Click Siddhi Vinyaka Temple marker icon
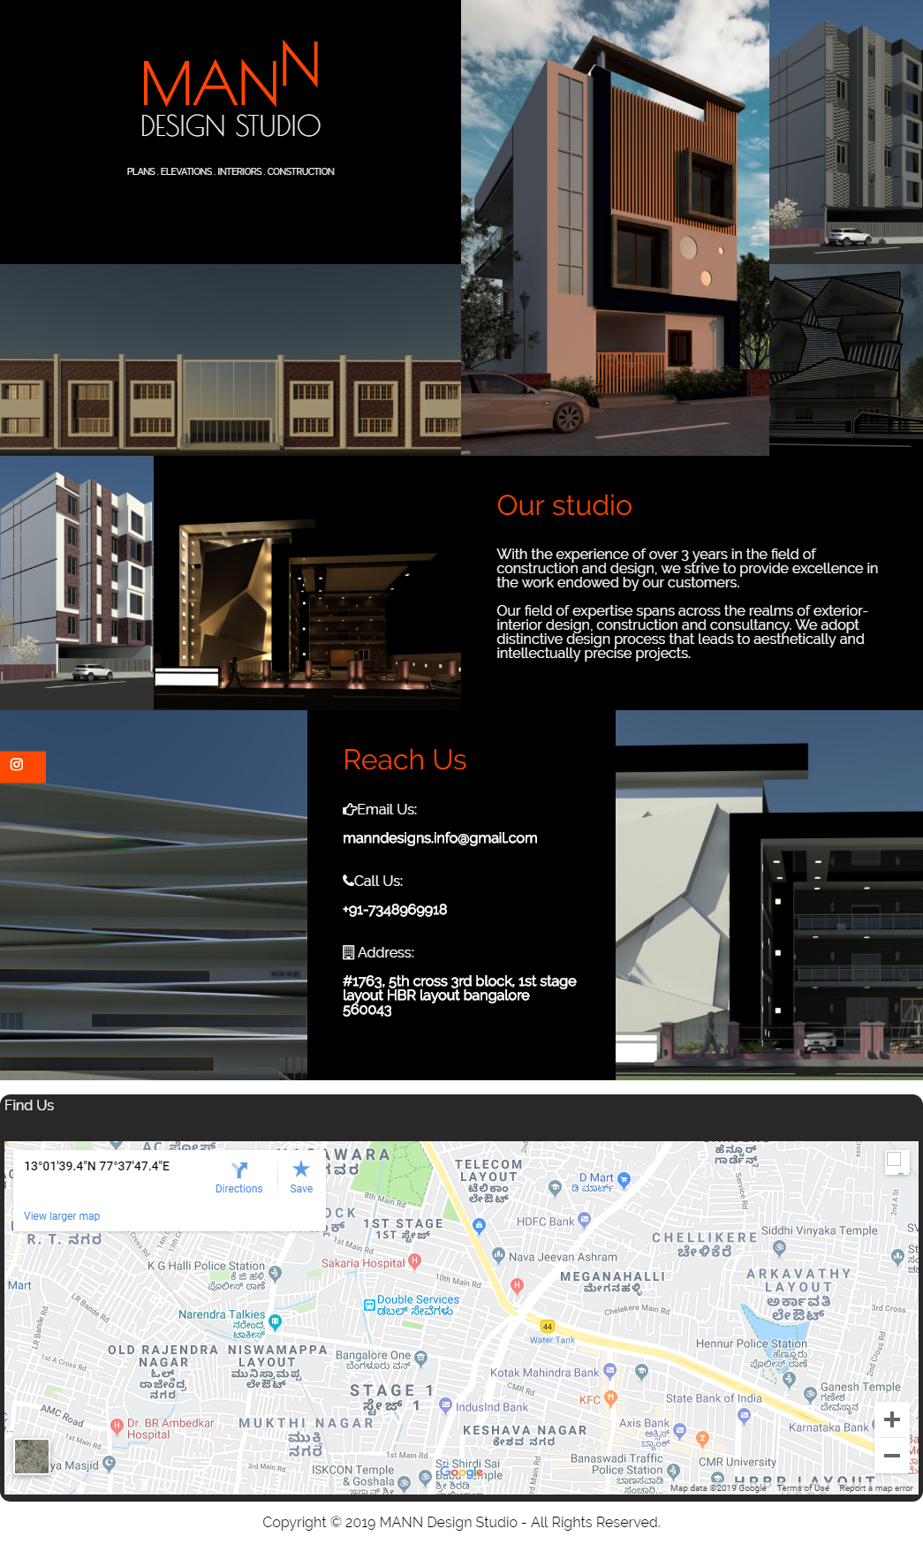923x1544 pixels. [x=779, y=1248]
